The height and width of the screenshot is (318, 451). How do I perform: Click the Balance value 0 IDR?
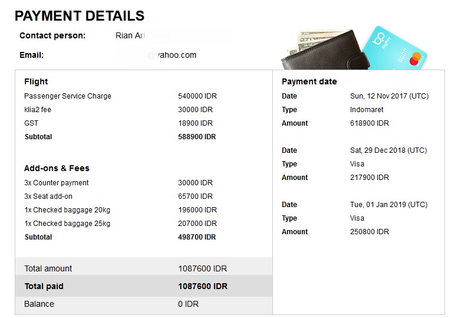[x=188, y=304]
